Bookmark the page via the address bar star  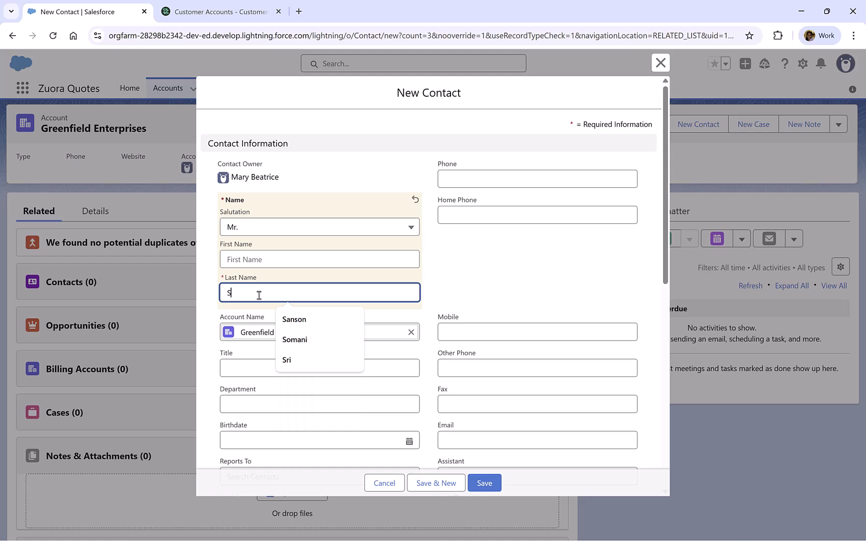[x=749, y=35]
